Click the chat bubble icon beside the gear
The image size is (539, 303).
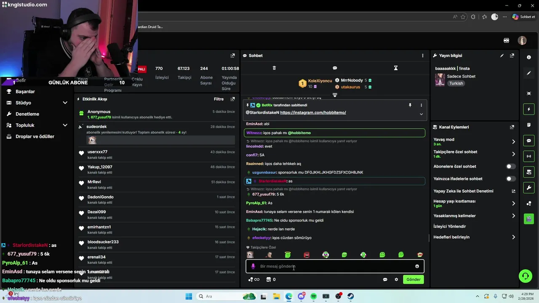(x=385, y=279)
